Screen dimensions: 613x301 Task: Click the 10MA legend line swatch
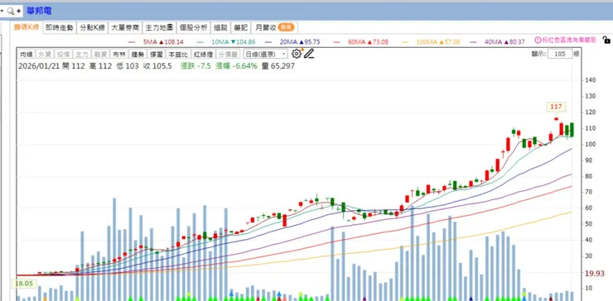coord(200,42)
